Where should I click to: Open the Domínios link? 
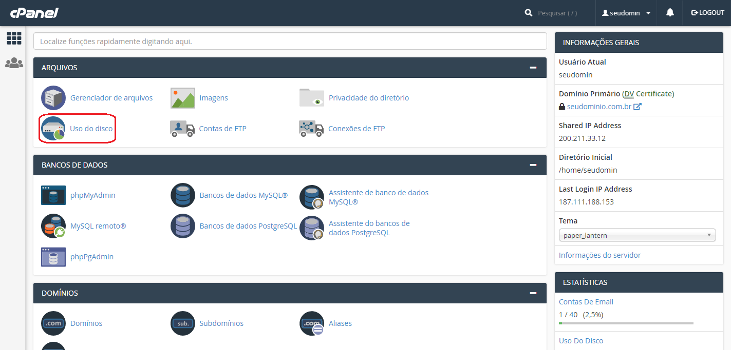(86, 323)
